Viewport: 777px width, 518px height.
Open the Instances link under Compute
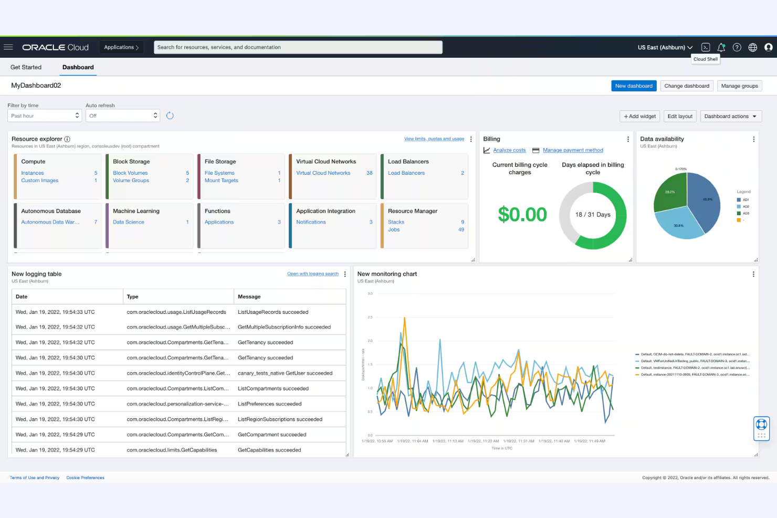pos(33,173)
